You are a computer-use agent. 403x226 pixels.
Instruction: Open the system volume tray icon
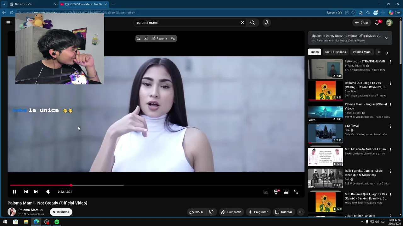377,222
